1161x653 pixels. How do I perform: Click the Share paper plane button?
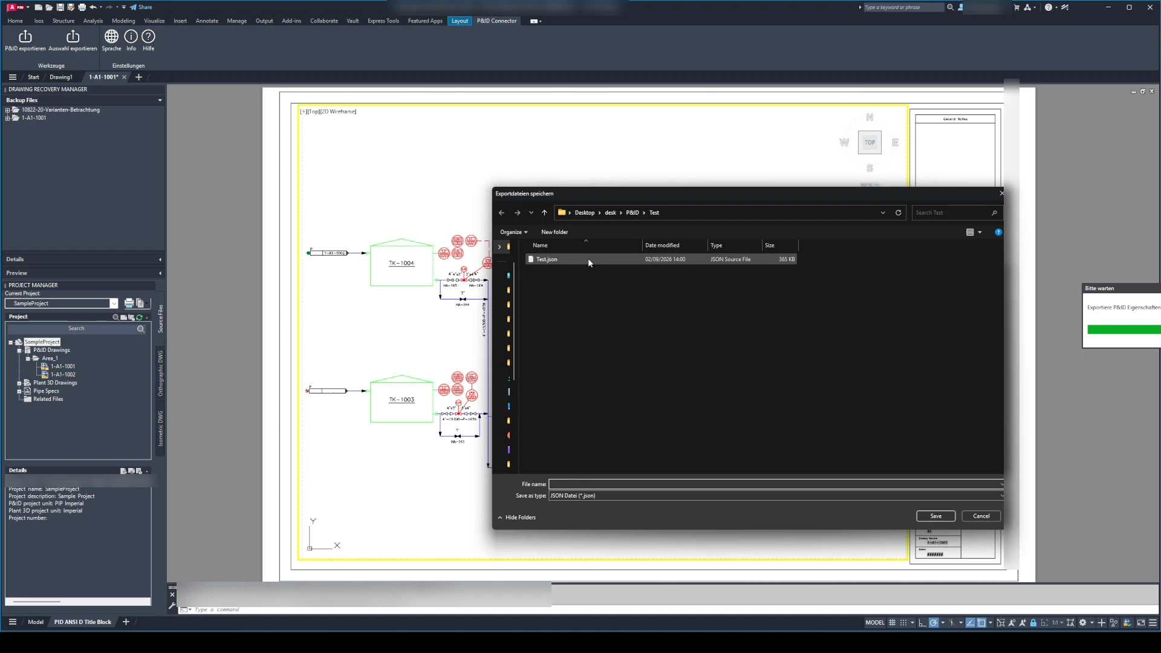141,7
